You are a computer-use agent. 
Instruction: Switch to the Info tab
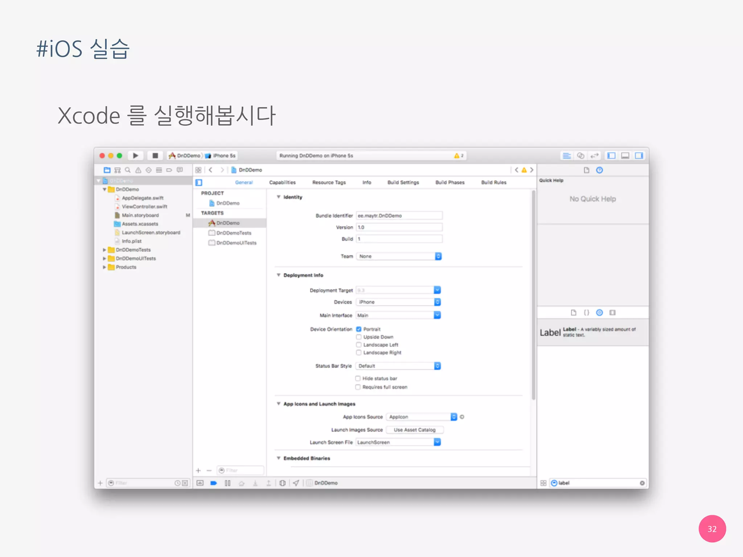click(367, 182)
